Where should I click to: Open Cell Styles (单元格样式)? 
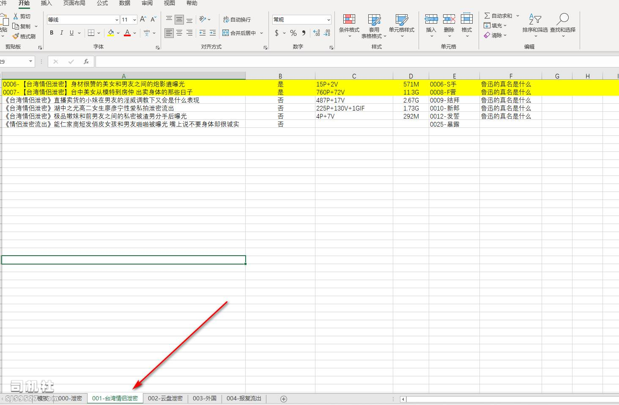(x=402, y=25)
